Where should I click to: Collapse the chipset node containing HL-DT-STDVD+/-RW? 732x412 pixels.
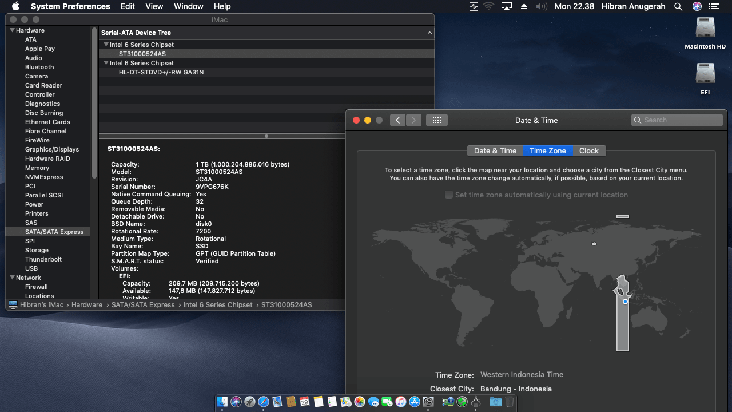pos(106,63)
